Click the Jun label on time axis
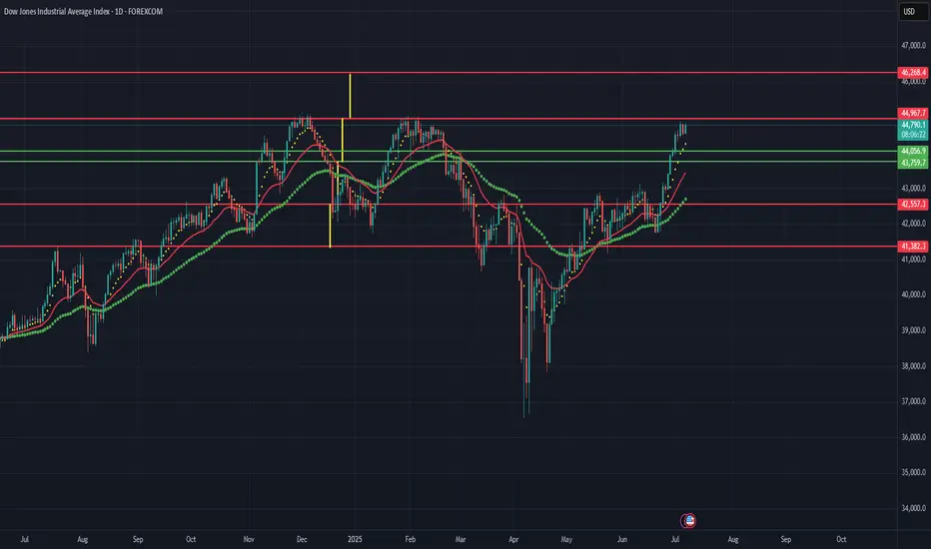 coord(622,539)
